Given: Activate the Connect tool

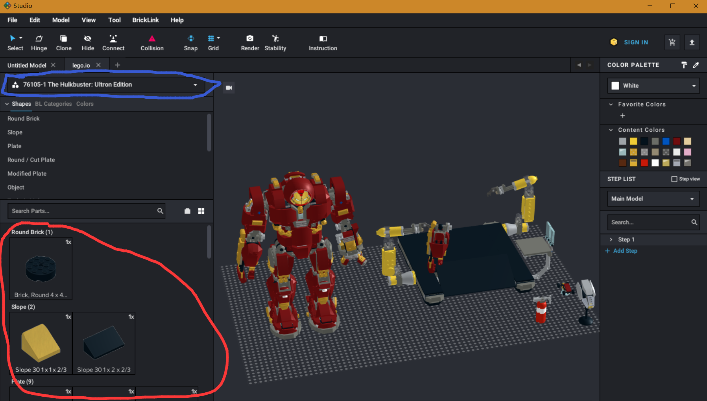Looking at the screenshot, I should click(x=113, y=42).
